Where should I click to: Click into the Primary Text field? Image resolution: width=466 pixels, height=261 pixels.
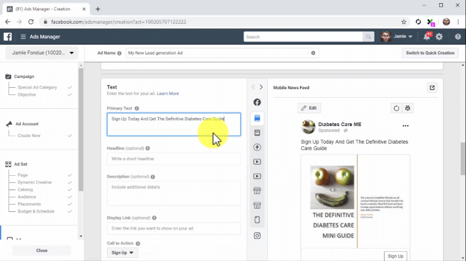click(x=173, y=125)
